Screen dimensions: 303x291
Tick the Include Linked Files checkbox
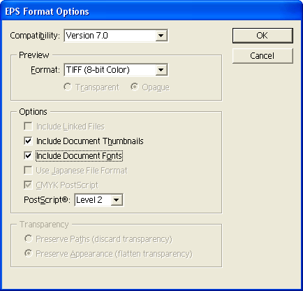28,127
